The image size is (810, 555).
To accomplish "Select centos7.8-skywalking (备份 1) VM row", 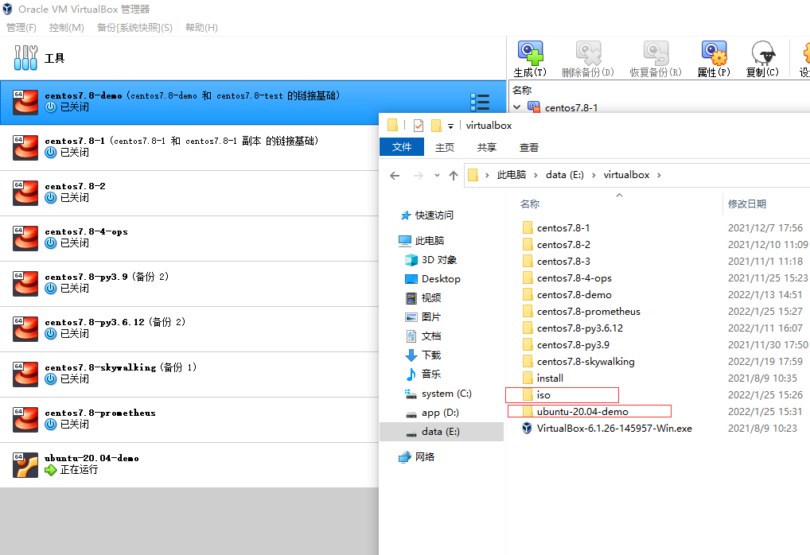I will [189, 375].
